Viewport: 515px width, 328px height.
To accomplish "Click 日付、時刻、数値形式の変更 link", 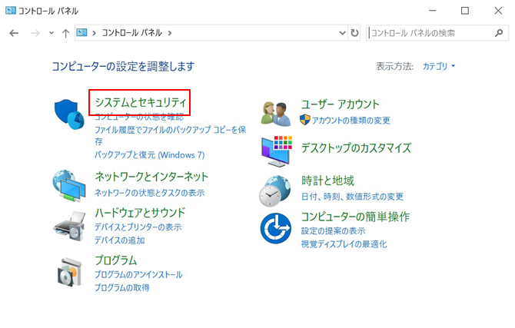I will tap(352, 197).
